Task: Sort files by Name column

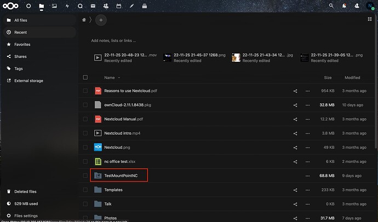Action: pos(110,78)
